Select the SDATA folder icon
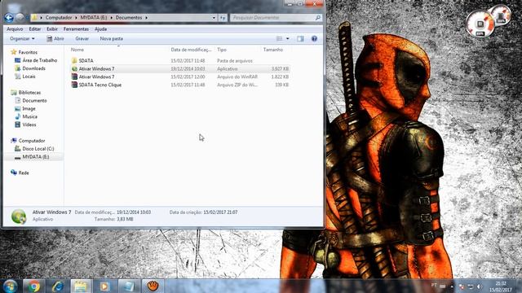 coord(74,61)
